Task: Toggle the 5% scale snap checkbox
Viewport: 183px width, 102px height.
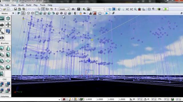Action: 165,99
